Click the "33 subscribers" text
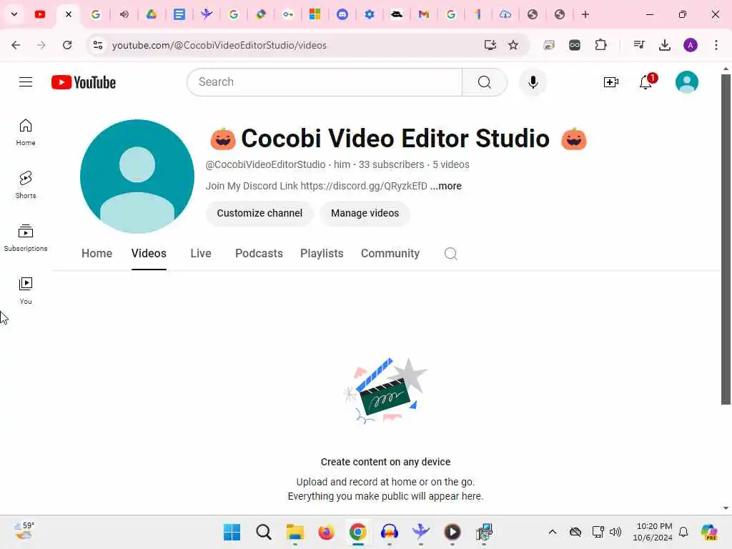The width and height of the screenshot is (732, 549). click(391, 165)
